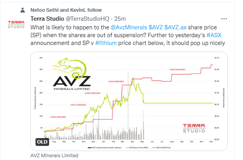
Task: Open the AVZ share price chart image
Action: tap(129, 101)
